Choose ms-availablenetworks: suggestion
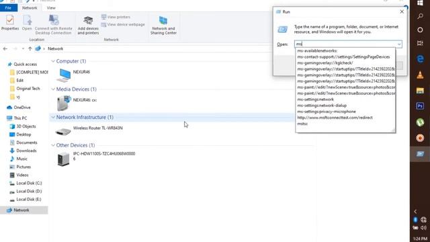Screen dimensions: 430x242 click(x=345, y=51)
